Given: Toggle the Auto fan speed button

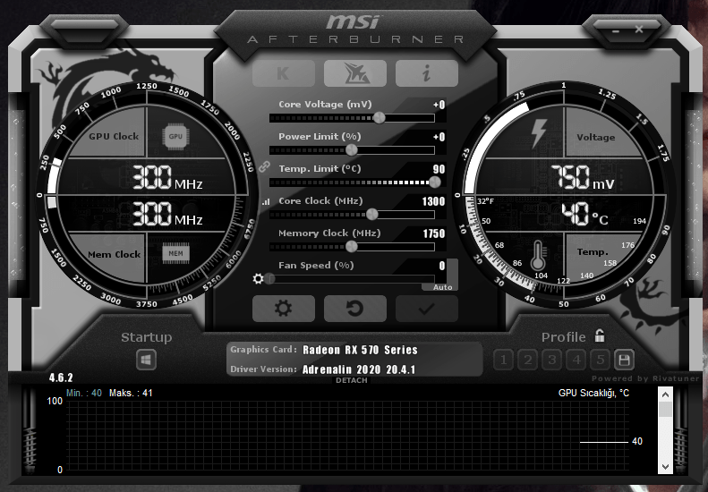Looking at the screenshot, I should tap(442, 287).
